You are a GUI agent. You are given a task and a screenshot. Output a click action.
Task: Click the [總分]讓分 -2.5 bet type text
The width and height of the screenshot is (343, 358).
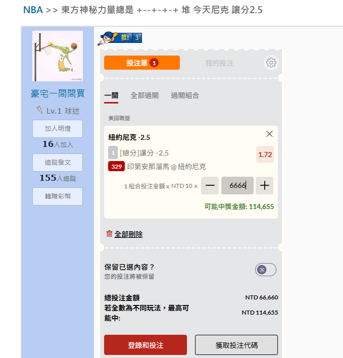click(144, 153)
